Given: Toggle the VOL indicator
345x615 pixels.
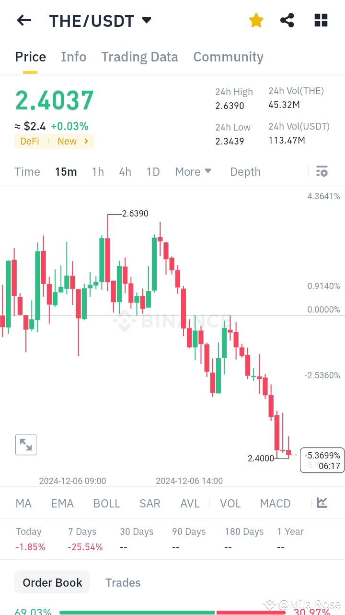Looking at the screenshot, I should point(230,503).
